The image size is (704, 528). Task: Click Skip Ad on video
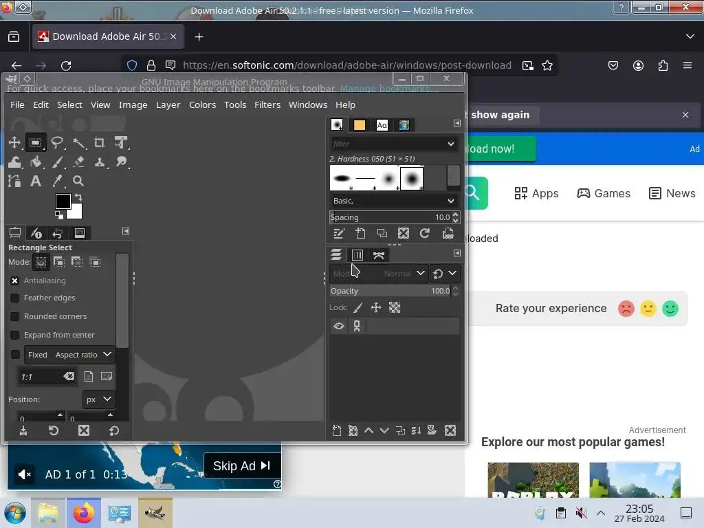coord(242,466)
